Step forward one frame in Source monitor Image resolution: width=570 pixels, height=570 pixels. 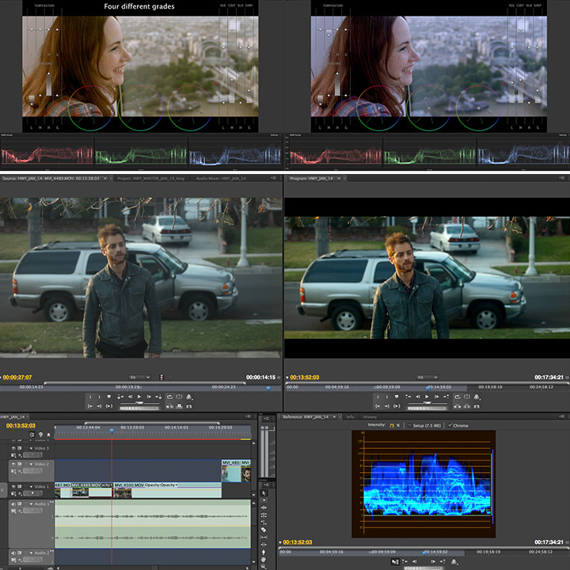149,397
